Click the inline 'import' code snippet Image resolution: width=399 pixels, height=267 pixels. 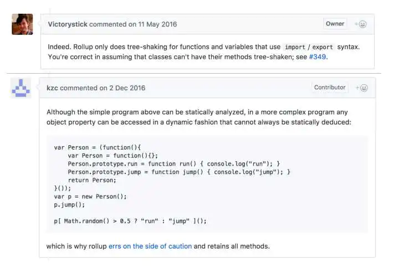point(295,47)
